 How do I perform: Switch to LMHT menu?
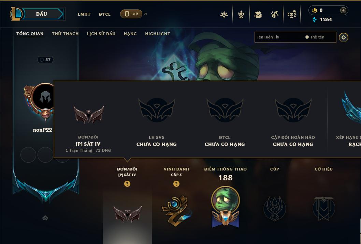click(x=84, y=14)
